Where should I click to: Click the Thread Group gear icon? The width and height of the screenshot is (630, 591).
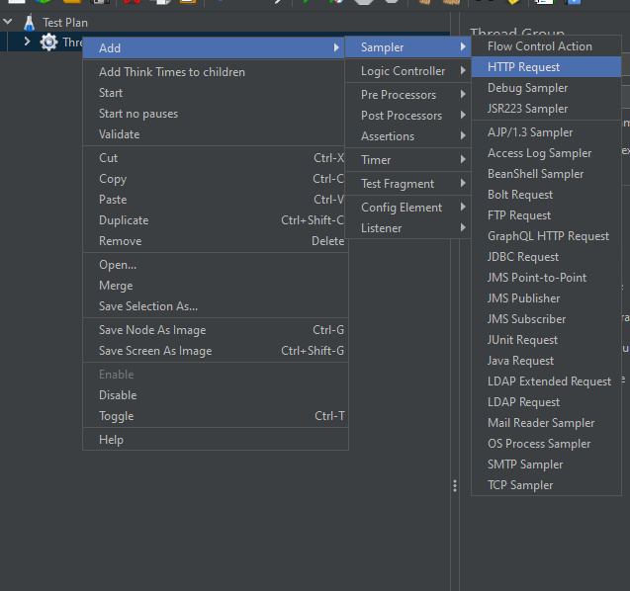tap(48, 42)
